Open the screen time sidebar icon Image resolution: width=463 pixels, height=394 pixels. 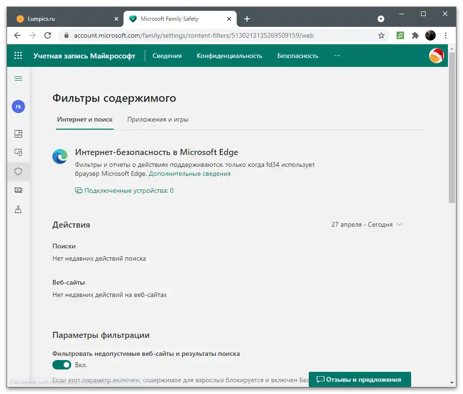(18, 152)
